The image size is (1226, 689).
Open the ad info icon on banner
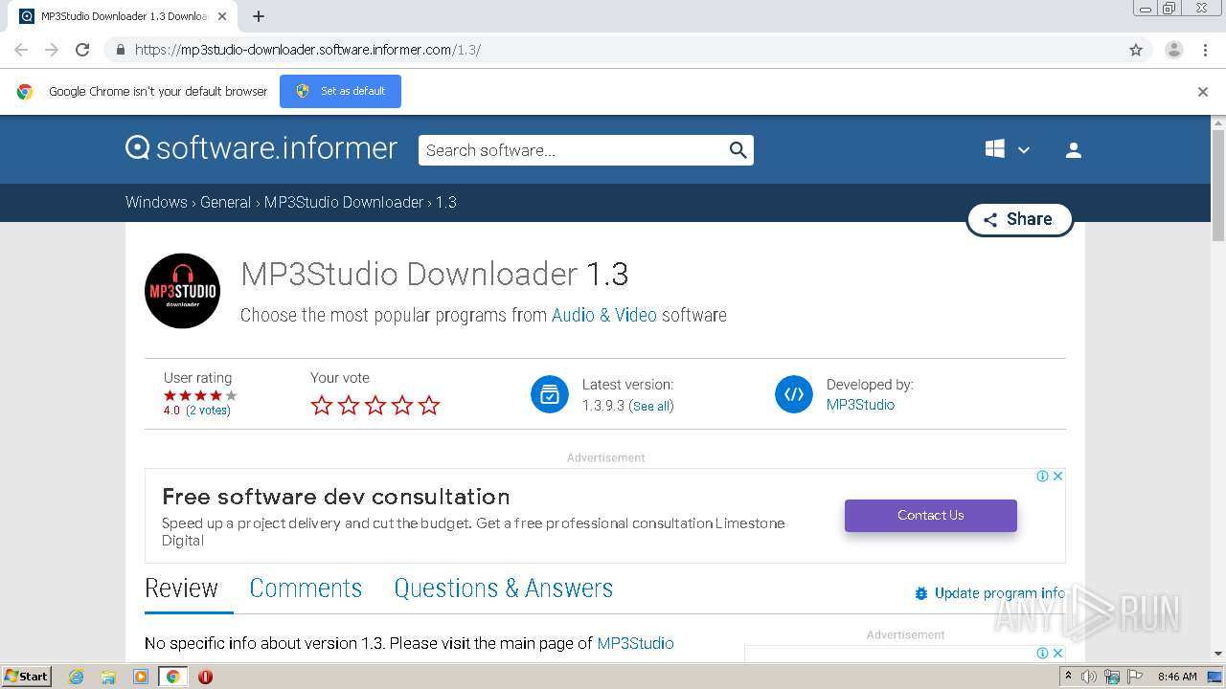coord(1043,476)
